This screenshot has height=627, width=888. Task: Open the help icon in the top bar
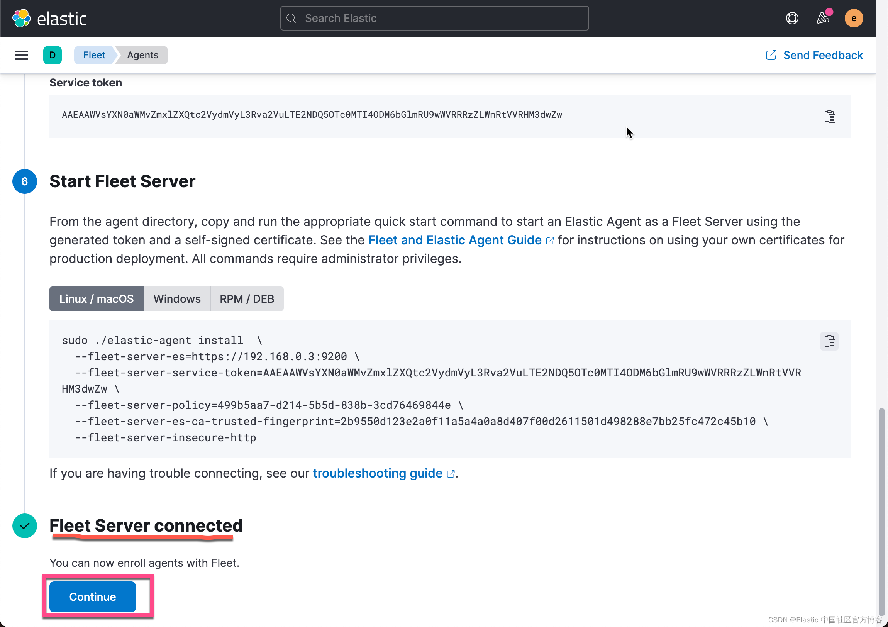[792, 18]
